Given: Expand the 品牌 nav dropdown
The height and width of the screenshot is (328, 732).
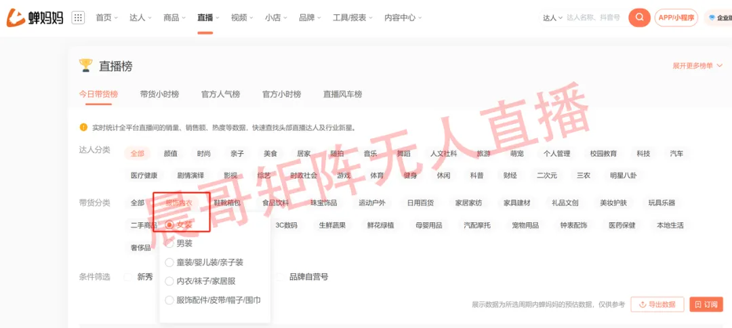Looking at the screenshot, I should click(310, 18).
